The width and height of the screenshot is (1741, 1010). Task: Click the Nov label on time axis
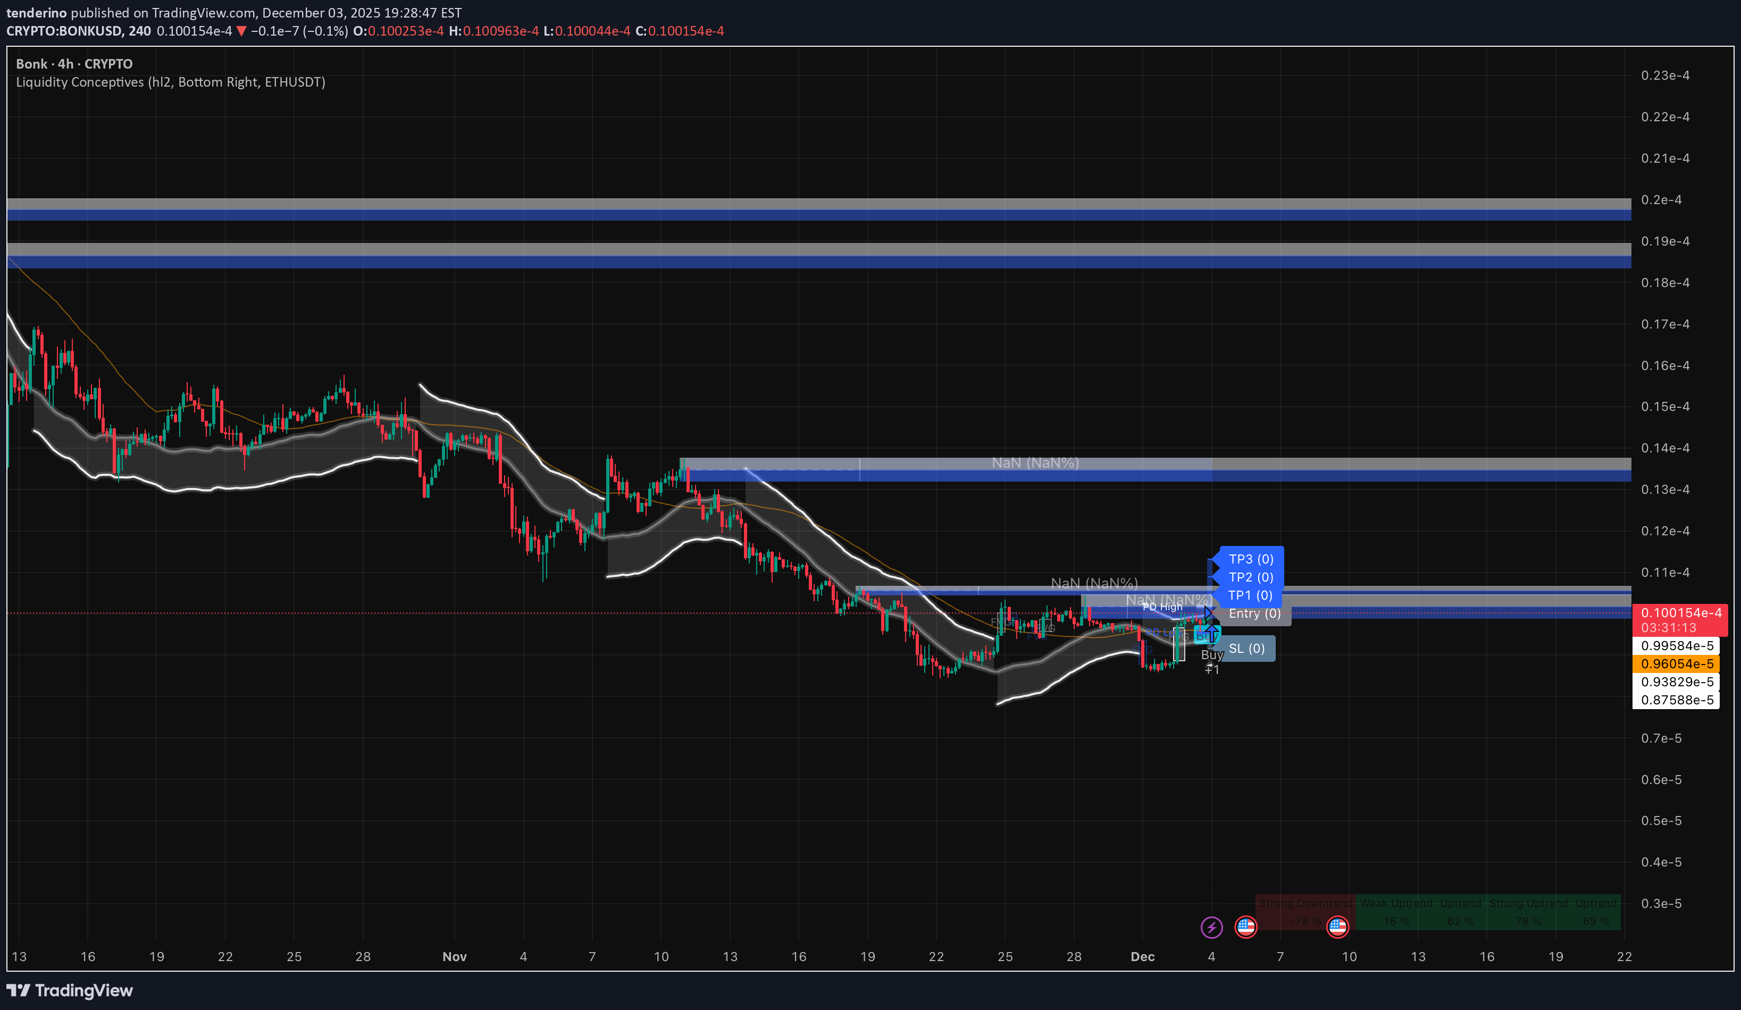[x=454, y=957]
